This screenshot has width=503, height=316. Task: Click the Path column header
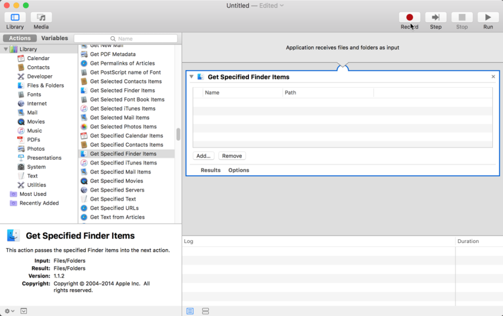point(328,92)
